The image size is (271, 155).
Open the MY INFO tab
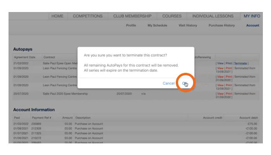click(252, 16)
